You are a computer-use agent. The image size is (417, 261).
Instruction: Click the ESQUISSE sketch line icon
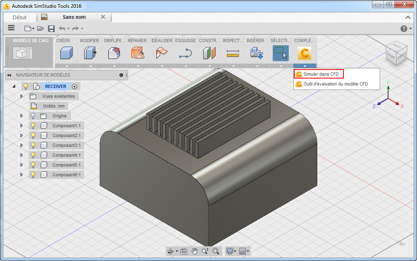click(x=186, y=53)
